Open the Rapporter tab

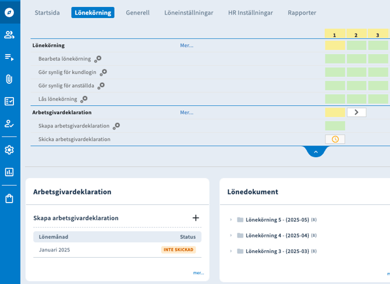pyautogui.click(x=302, y=12)
